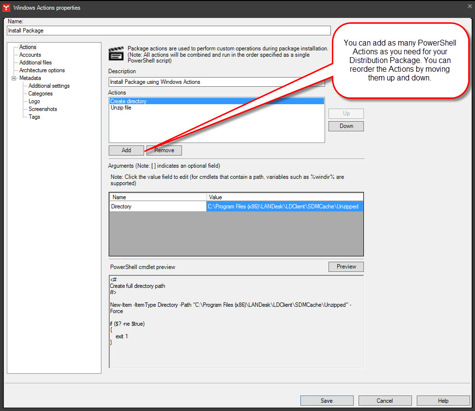Select Actions in the navigation tree

point(28,47)
